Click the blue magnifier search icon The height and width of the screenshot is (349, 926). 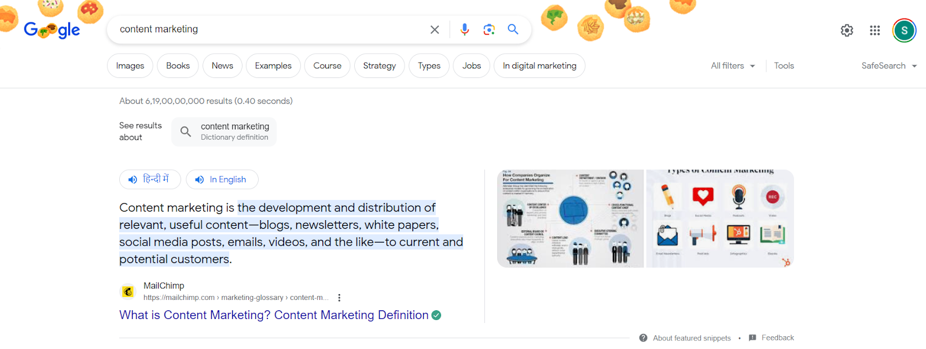(x=513, y=29)
